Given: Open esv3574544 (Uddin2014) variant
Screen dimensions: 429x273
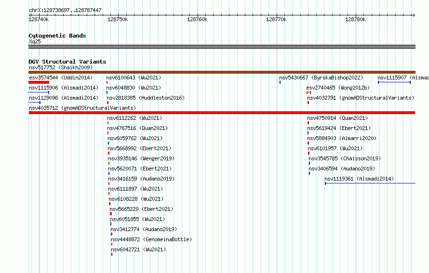Looking at the screenshot, I should 61,78.
